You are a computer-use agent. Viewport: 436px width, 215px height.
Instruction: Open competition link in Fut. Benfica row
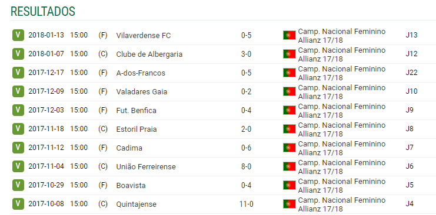pyautogui.click(x=342, y=110)
